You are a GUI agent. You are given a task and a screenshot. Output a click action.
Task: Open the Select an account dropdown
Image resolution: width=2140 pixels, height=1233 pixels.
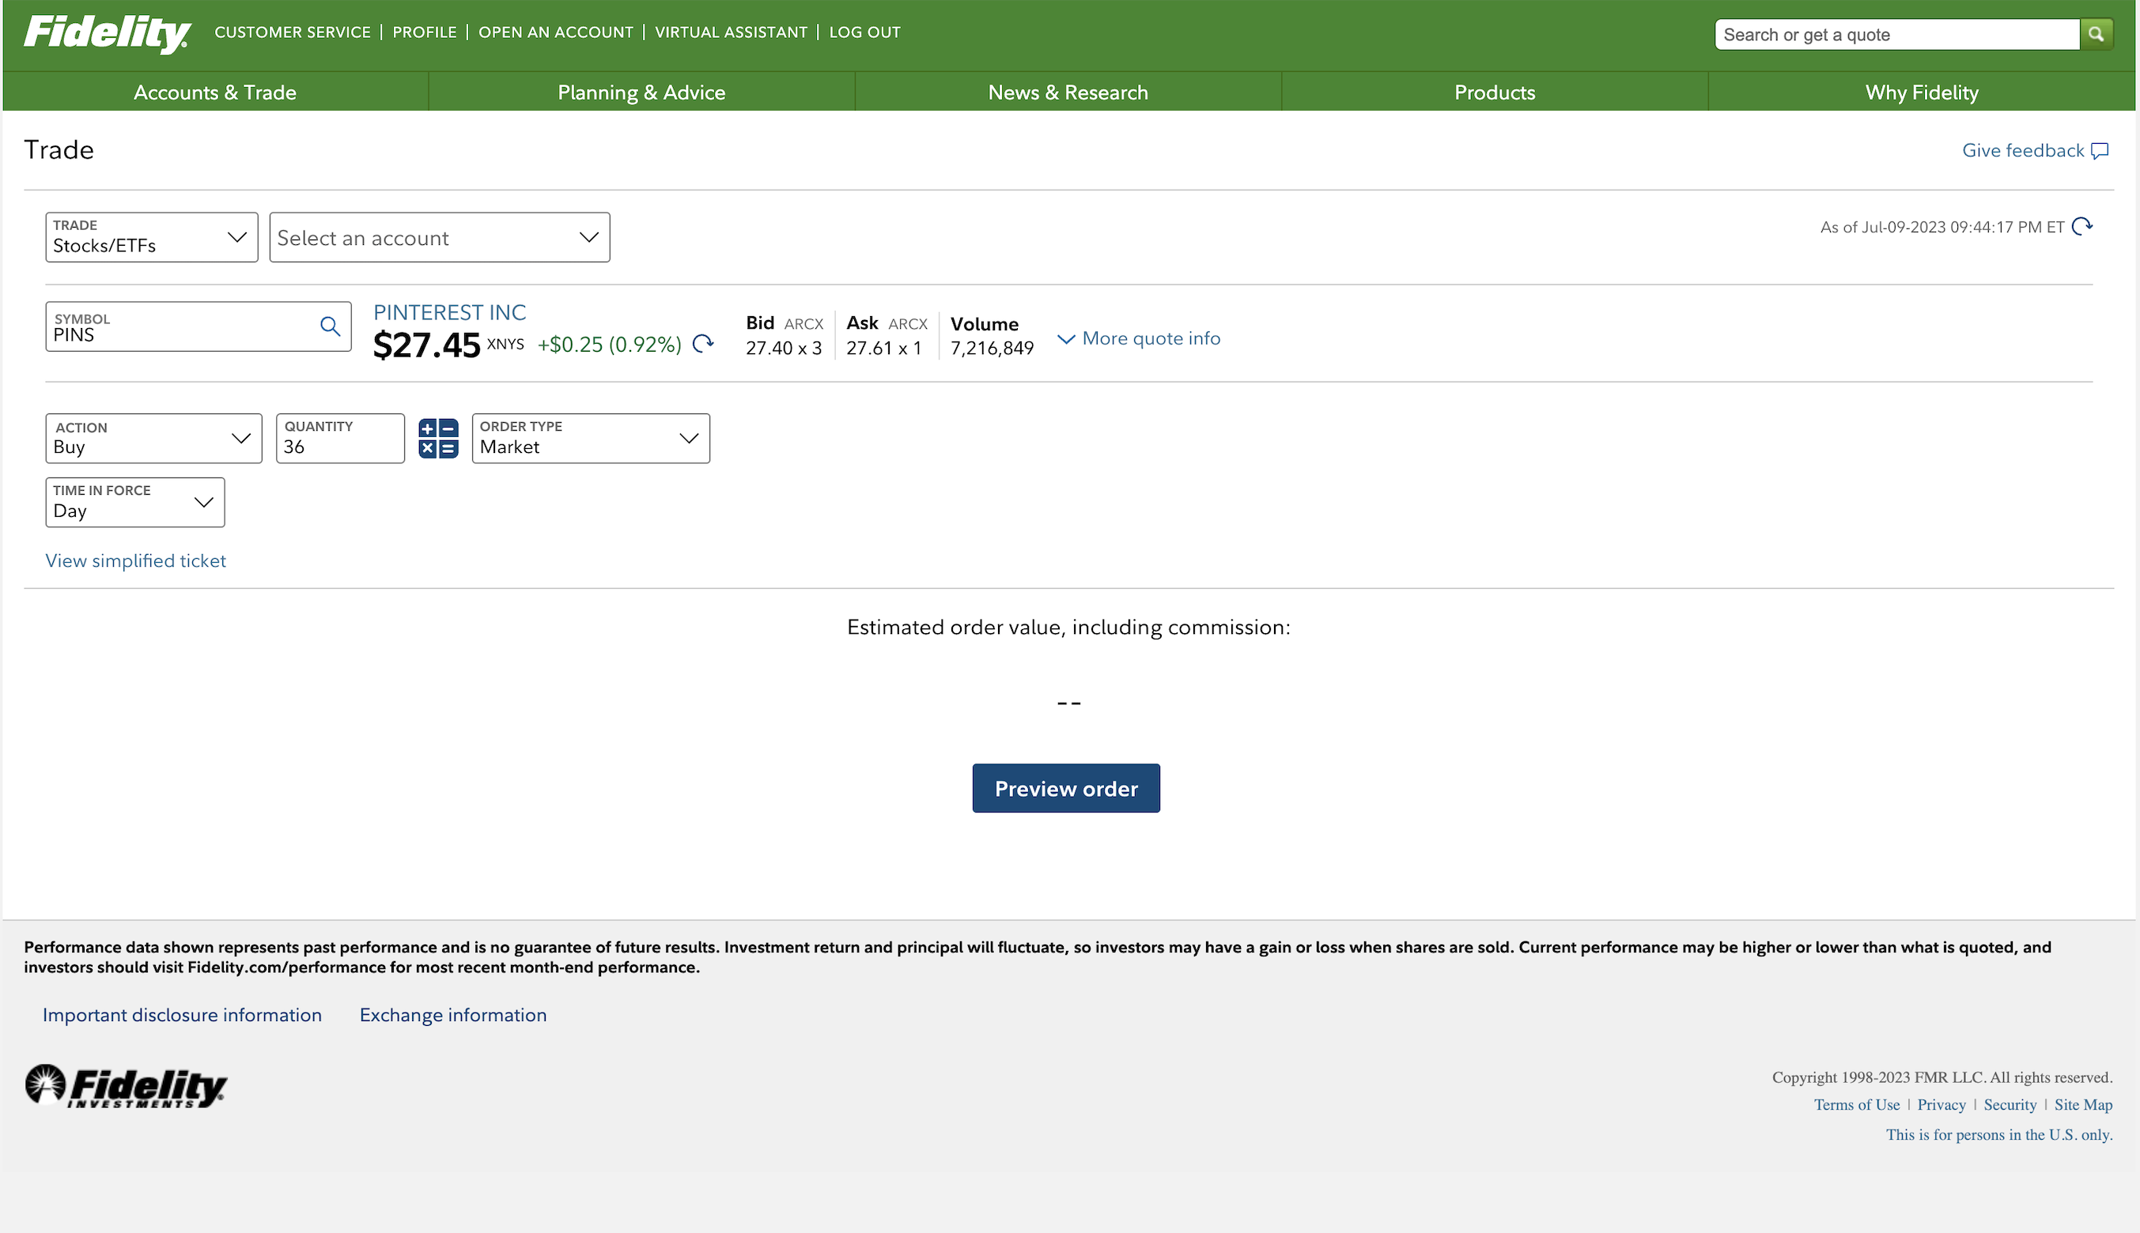pyautogui.click(x=439, y=237)
